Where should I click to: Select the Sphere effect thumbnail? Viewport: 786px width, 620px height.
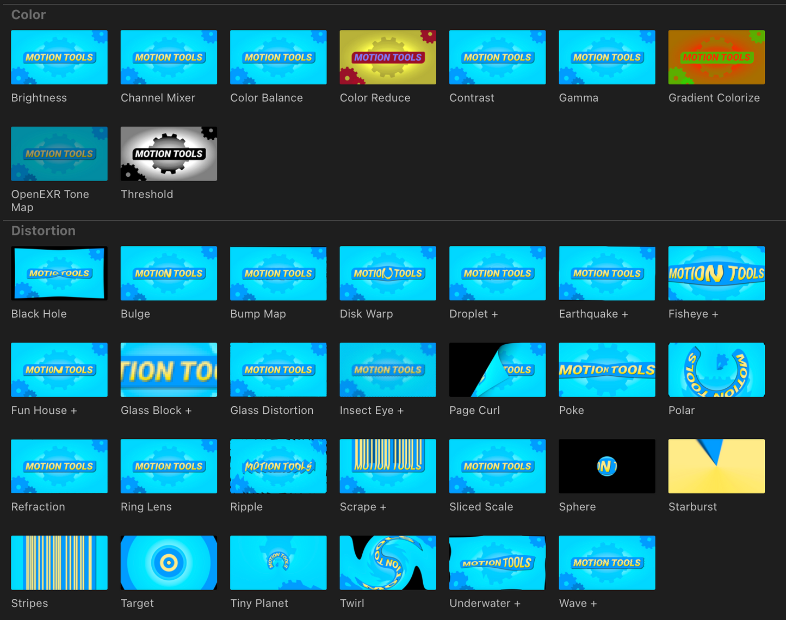[607, 466]
